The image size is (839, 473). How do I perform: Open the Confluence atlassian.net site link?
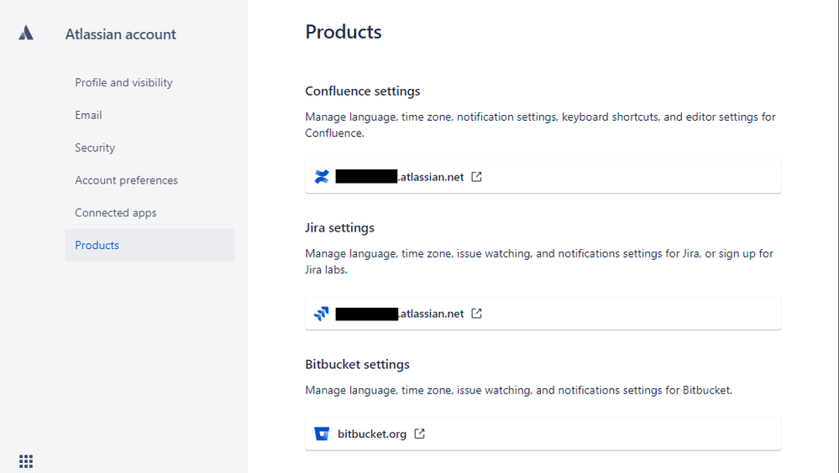(x=400, y=177)
